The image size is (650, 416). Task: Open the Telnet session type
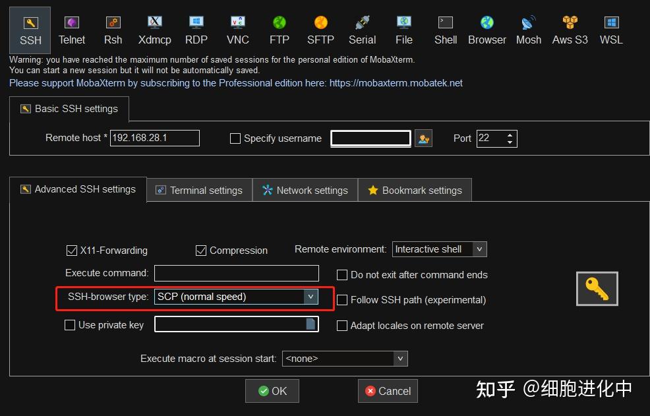pyautogui.click(x=71, y=30)
